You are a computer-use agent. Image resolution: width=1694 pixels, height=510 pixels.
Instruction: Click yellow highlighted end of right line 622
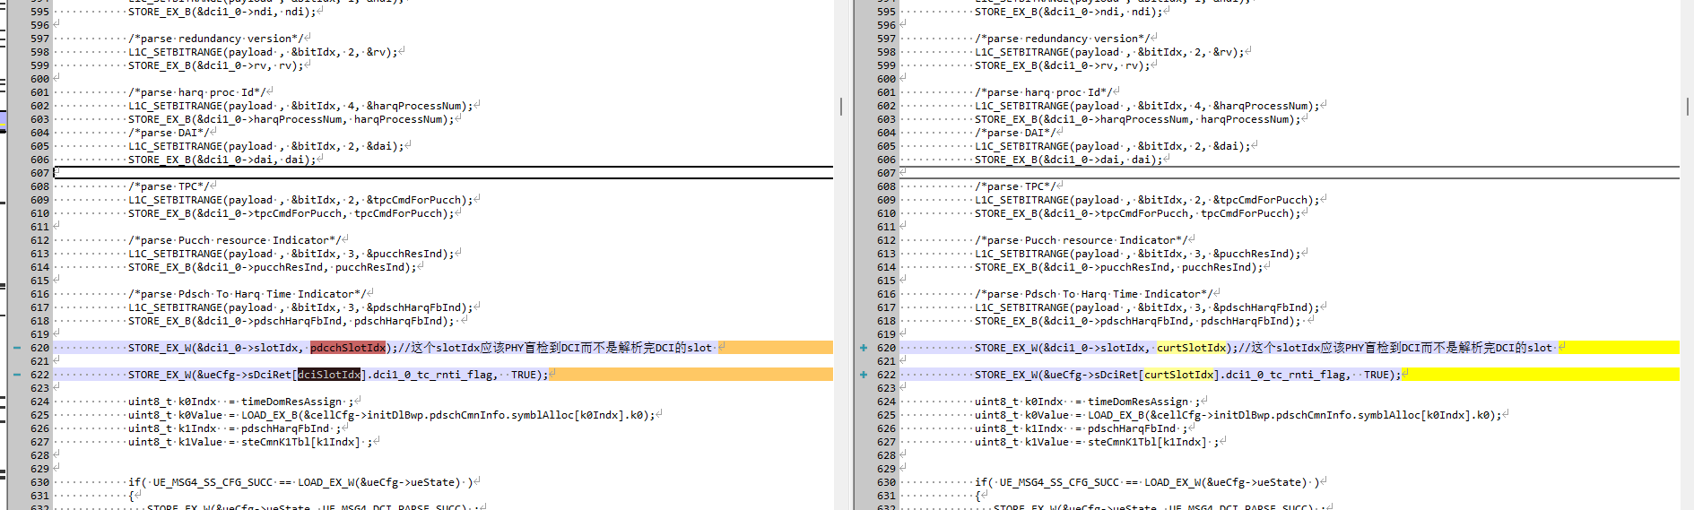1542,375
